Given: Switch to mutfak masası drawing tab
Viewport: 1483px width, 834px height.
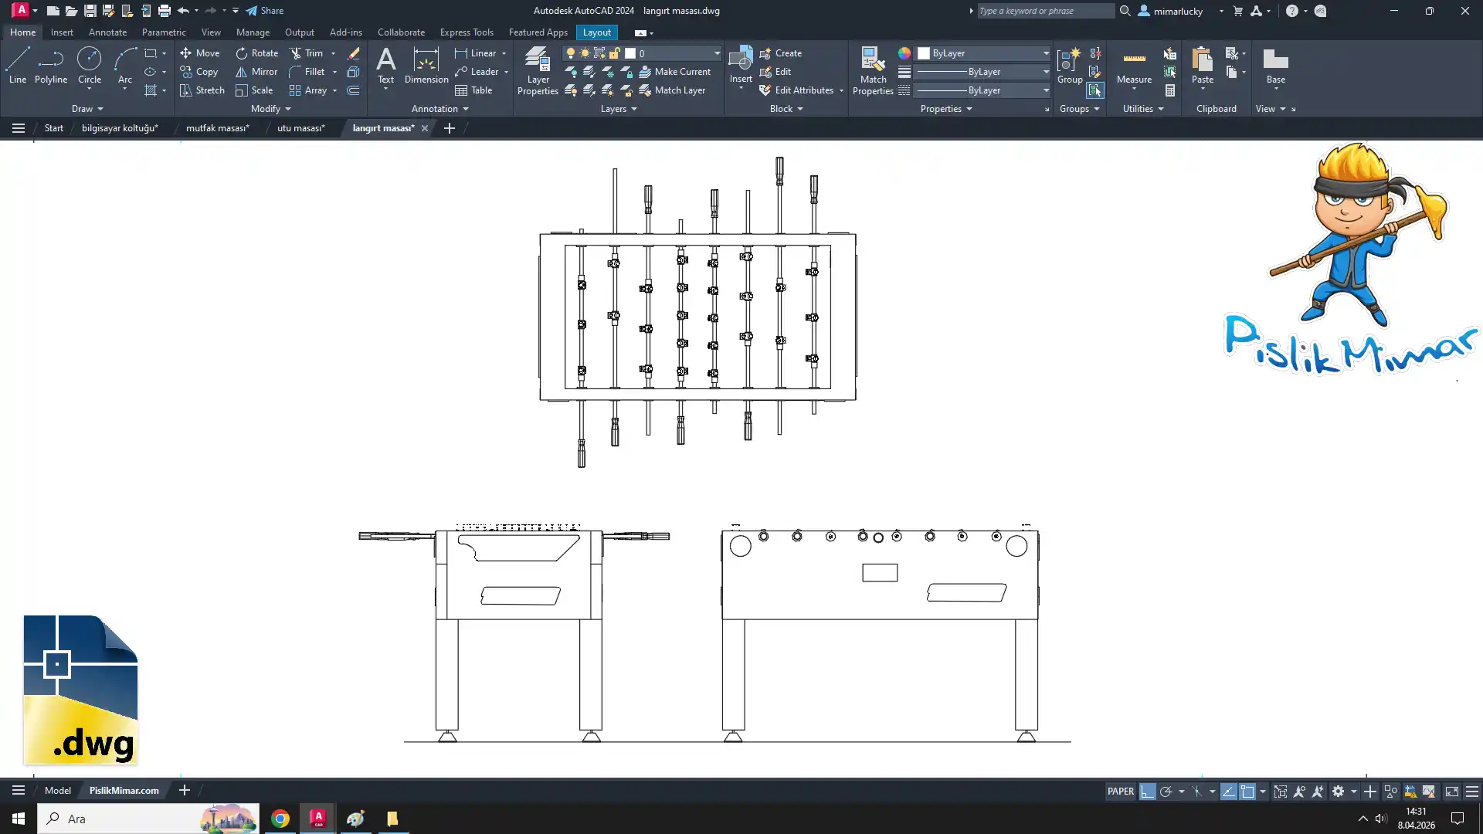Looking at the screenshot, I should tap(217, 128).
